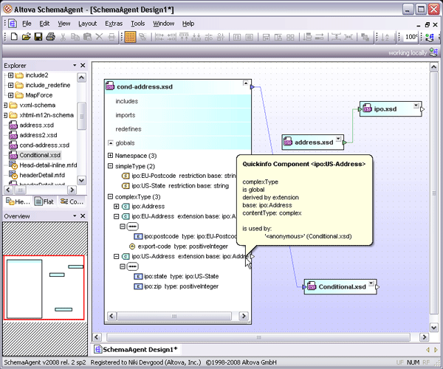Switch to the Hierarchical explorer tab

point(18,201)
